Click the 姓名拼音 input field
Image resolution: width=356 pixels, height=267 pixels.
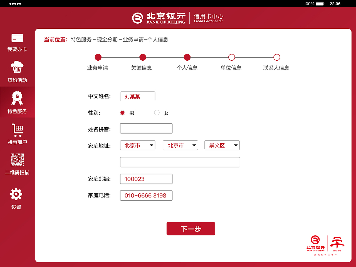click(x=146, y=128)
